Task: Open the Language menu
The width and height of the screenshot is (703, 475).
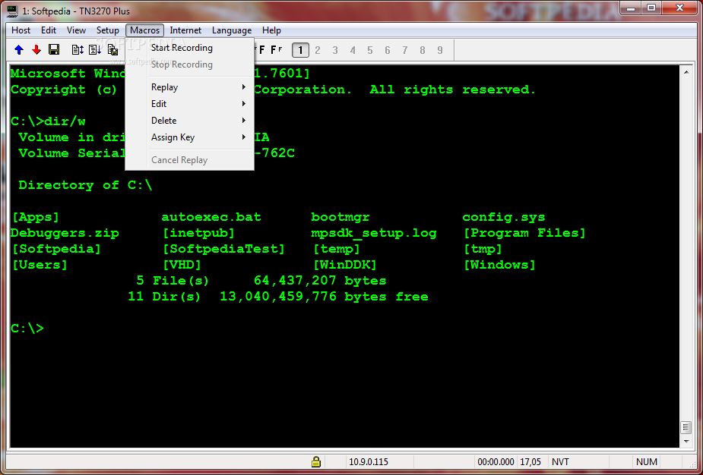Action: tap(232, 30)
